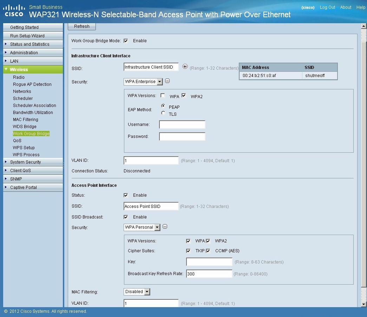Click the Refresh button
The height and width of the screenshot is (317, 367).
(82, 26)
